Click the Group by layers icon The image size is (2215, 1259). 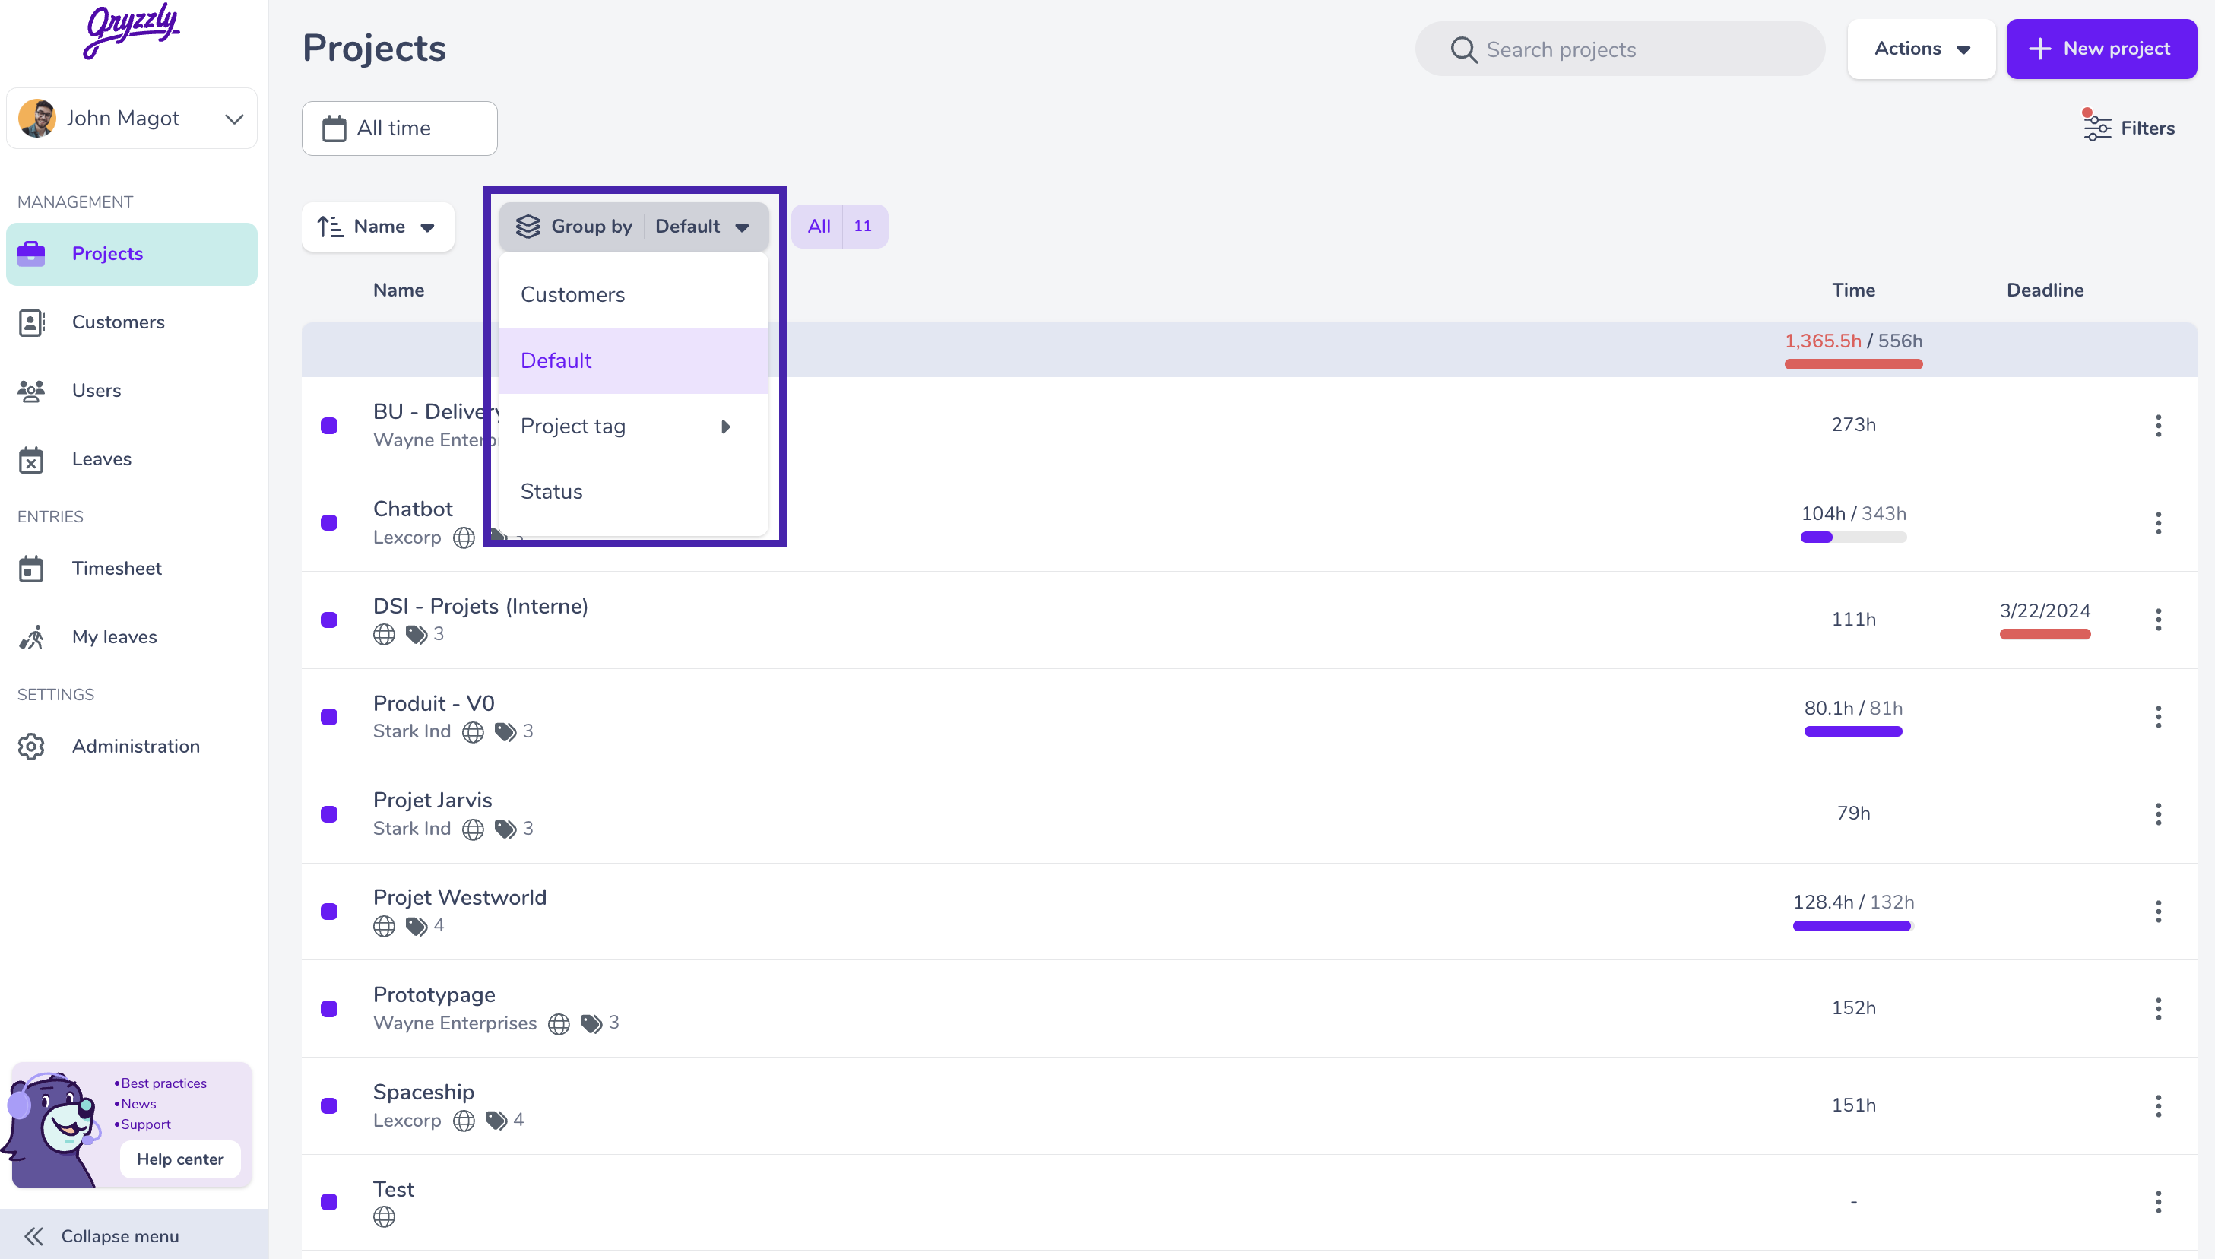coord(528,227)
